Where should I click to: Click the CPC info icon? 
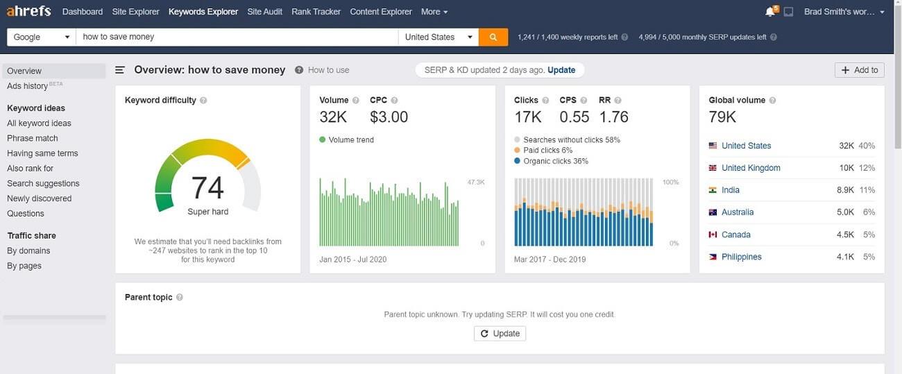coord(394,101)
